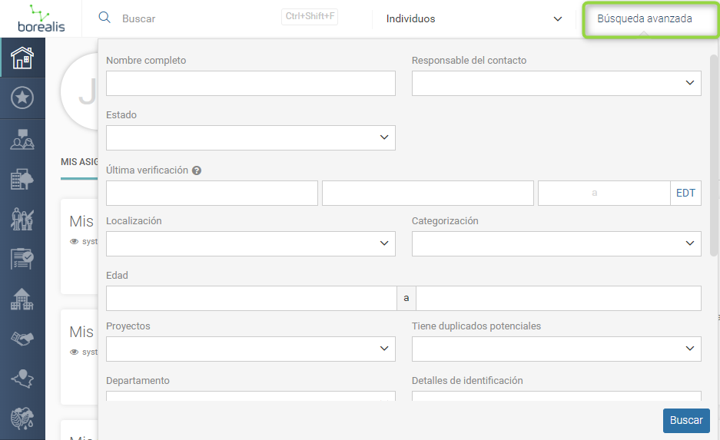This screenshot has width=720, height=440.
Task: Click the Edad maximum field
Action: pyautogui.click(x=559, y=298)
